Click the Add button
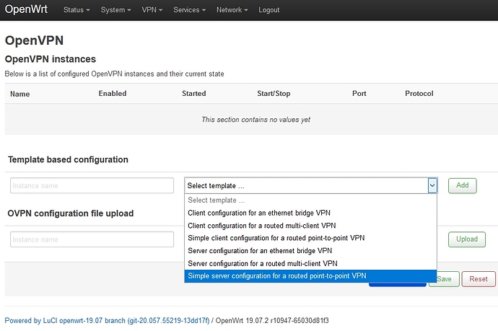Screen dimensions: 498x331 click(x=462, y=185)
